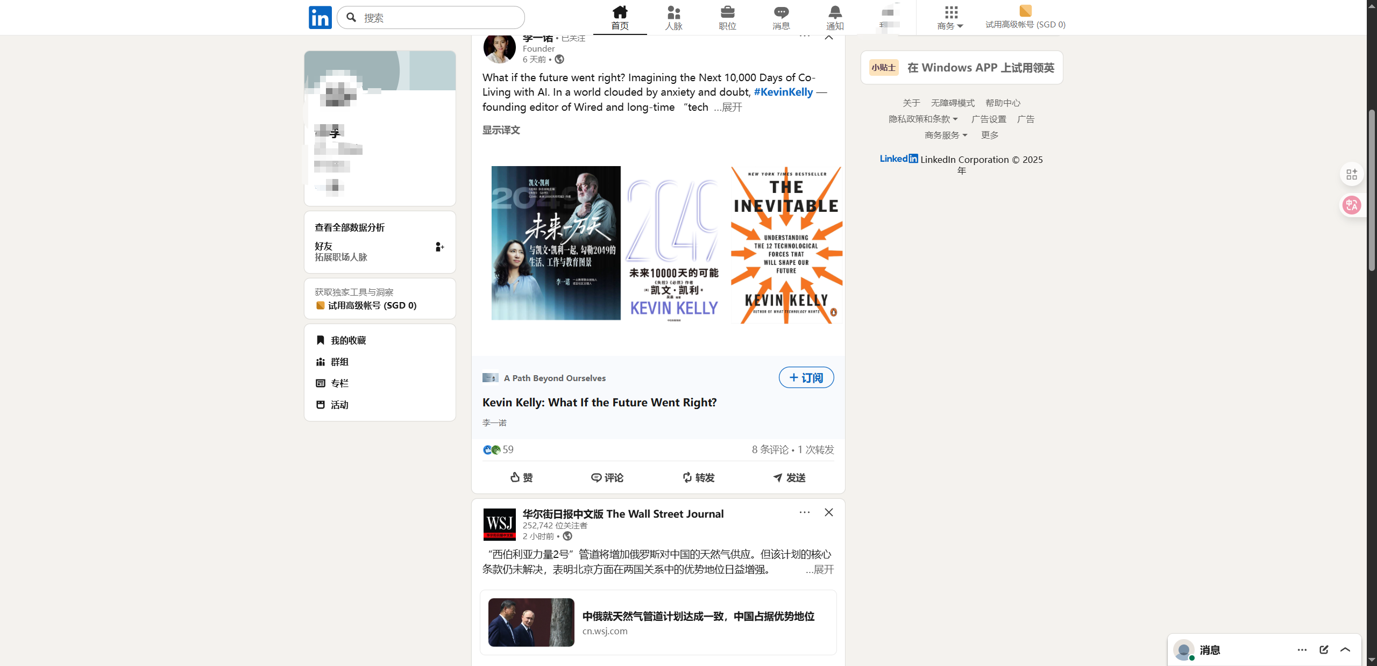Open the LinkedIn logo home icon
The height and width of the screenshot is (666, 1377).
point(320,18)
